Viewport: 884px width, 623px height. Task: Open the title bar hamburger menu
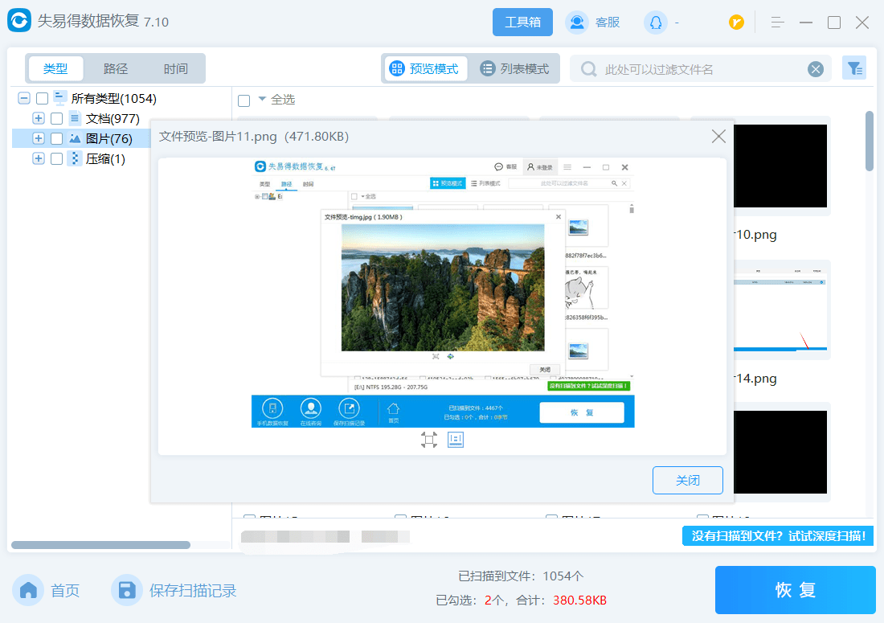pos(777,23)
